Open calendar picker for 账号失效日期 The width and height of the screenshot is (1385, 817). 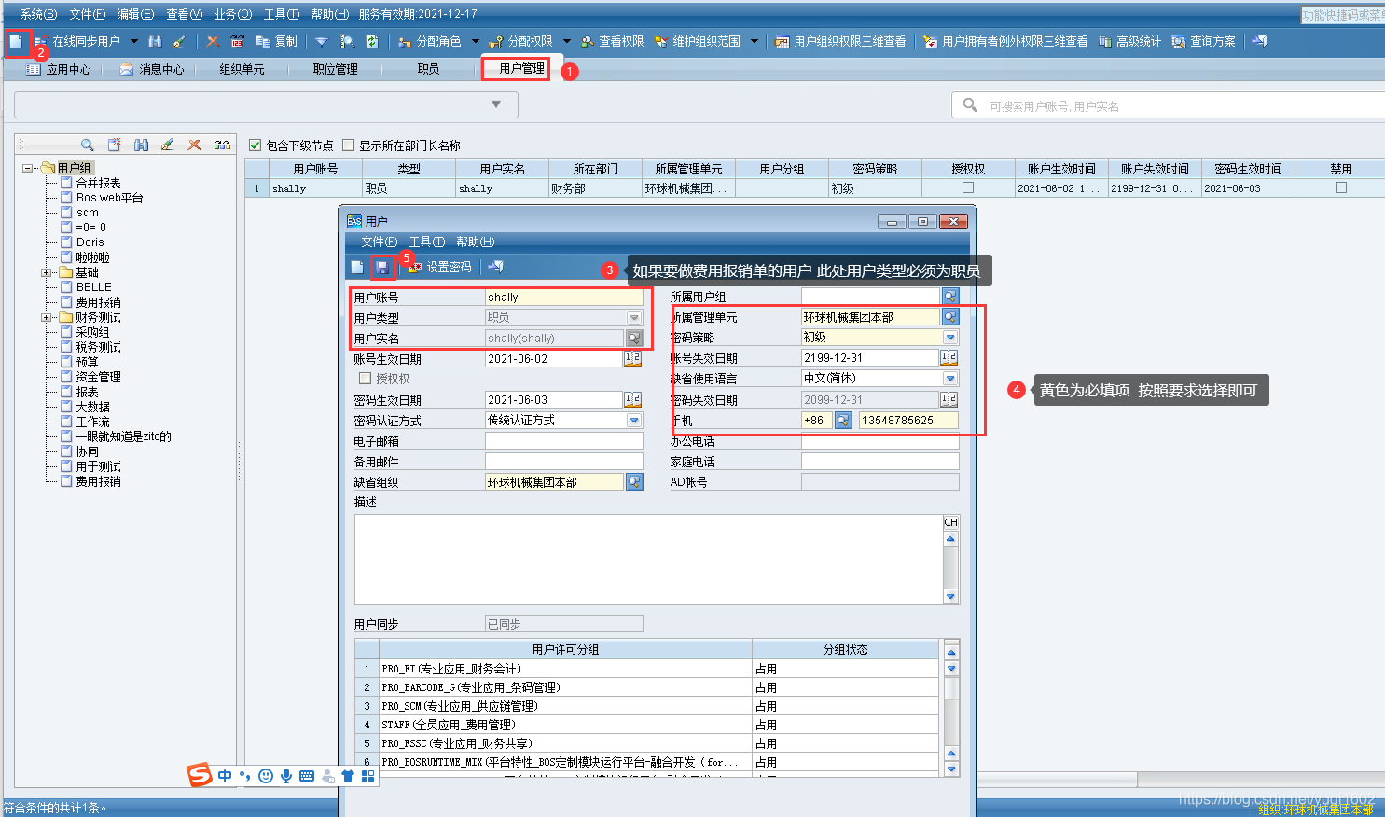[x=949, y=357]
